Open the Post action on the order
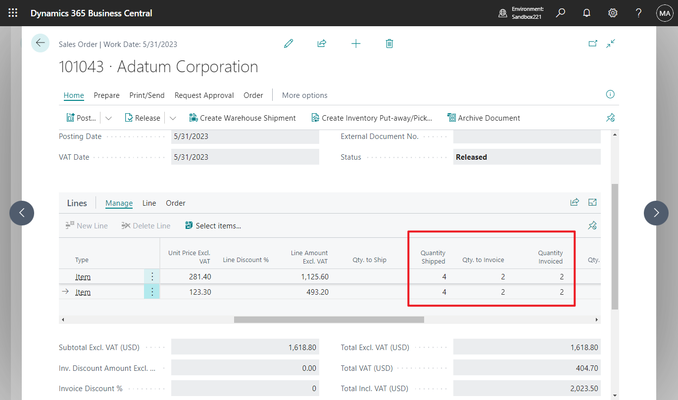Viewport: 678px width, 400px height. pyautogui.click(x=81, y=118)
